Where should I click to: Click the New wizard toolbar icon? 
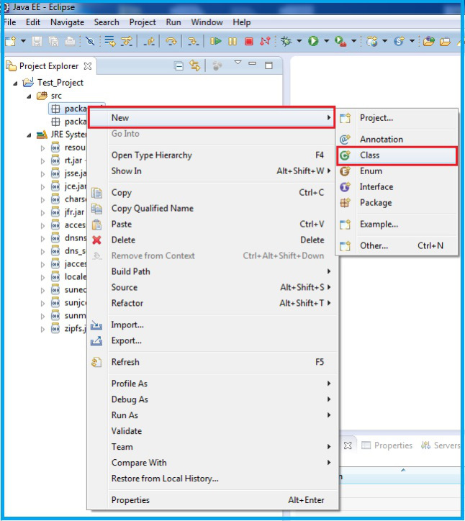pyautogui.click(x=10, y=41)
